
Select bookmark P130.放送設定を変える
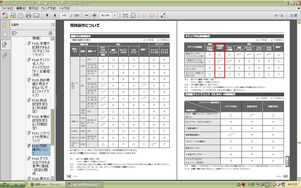40,106
